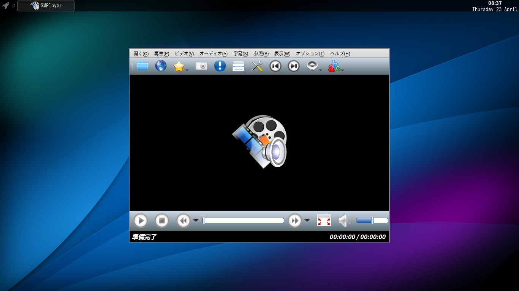Click the 準備完了 status text
Image resolution: width=519 pixels, height=291 pixels.
click(144, 237)
